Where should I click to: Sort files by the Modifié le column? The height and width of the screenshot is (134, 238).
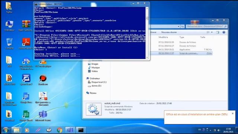pos(163,37)
